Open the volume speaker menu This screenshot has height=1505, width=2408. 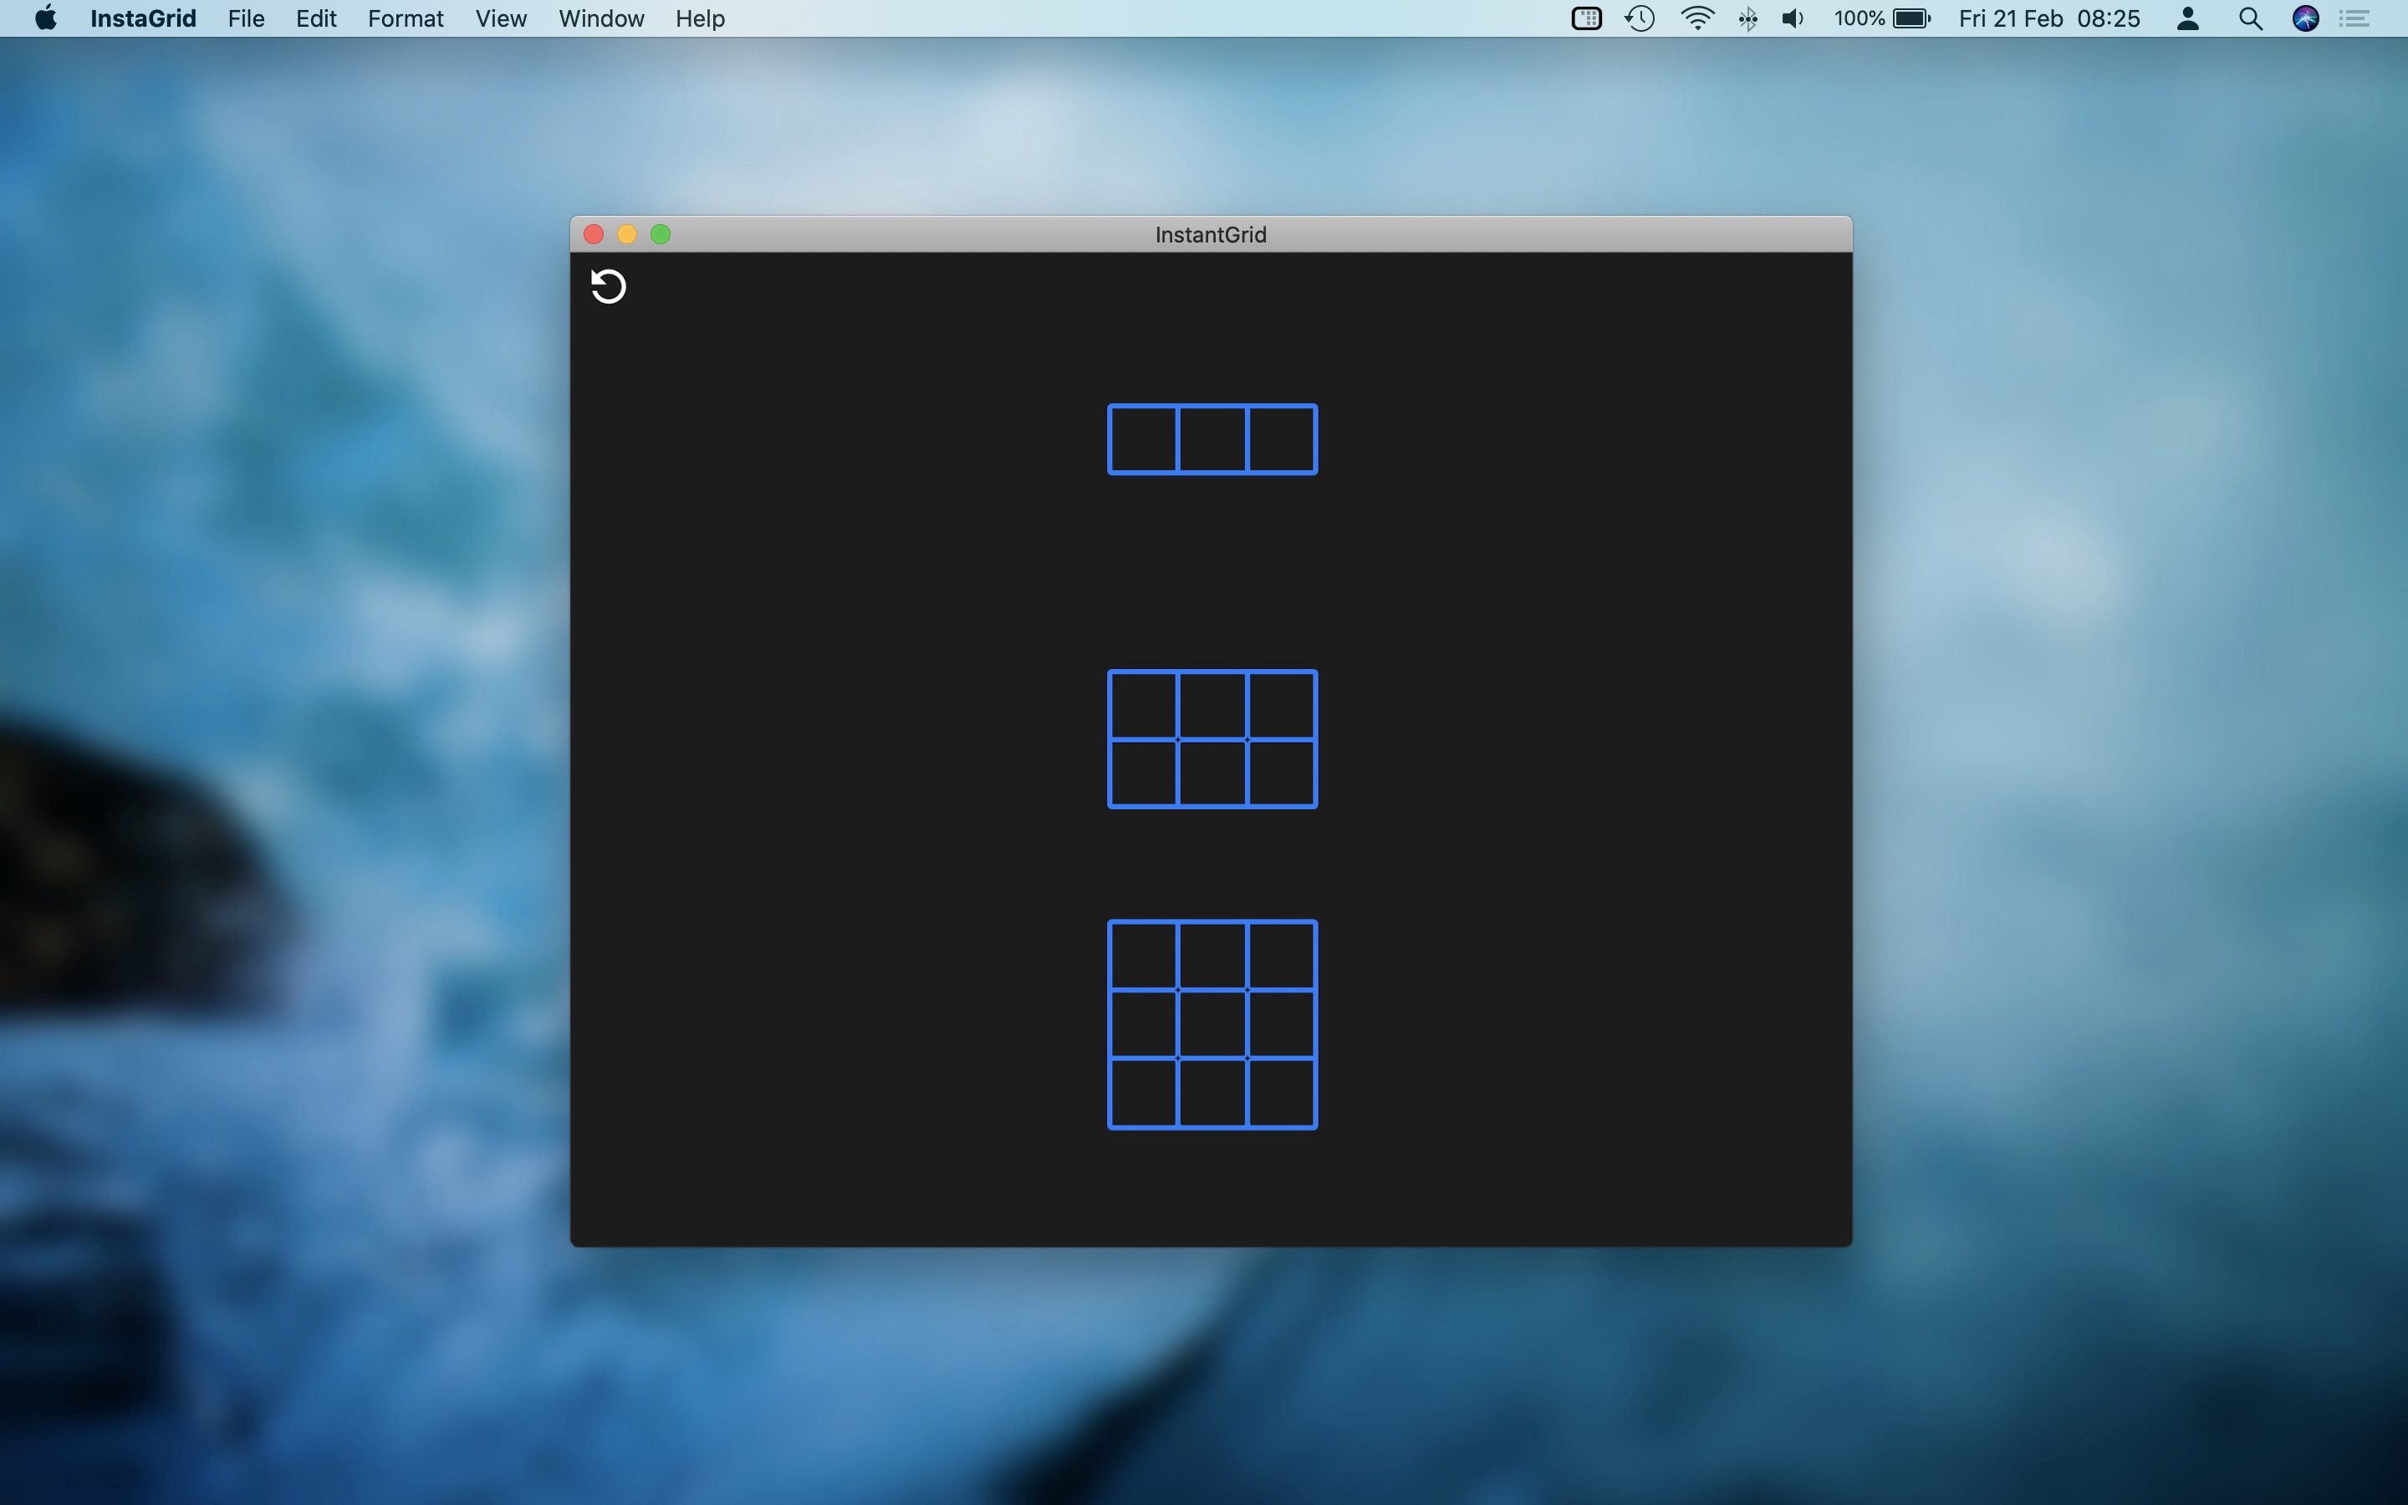click(x=1792, y=19)
